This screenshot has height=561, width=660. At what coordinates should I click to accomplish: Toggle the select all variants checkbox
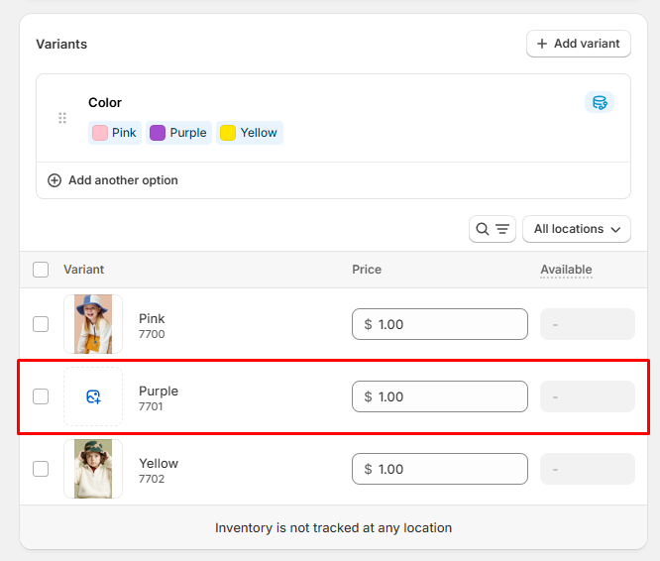[x=41, y=270]
